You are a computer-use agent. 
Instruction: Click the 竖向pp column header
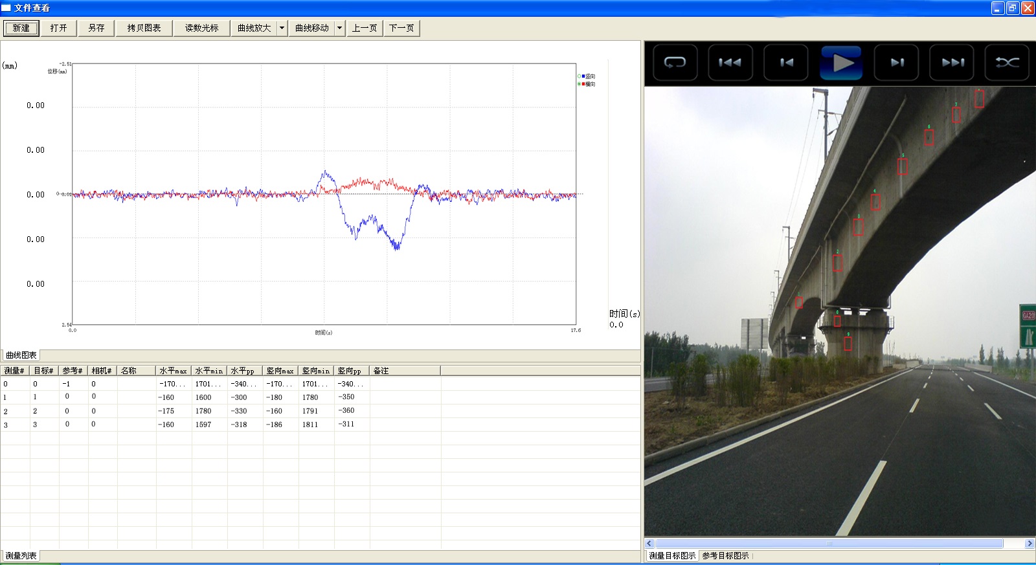[352, 371]
